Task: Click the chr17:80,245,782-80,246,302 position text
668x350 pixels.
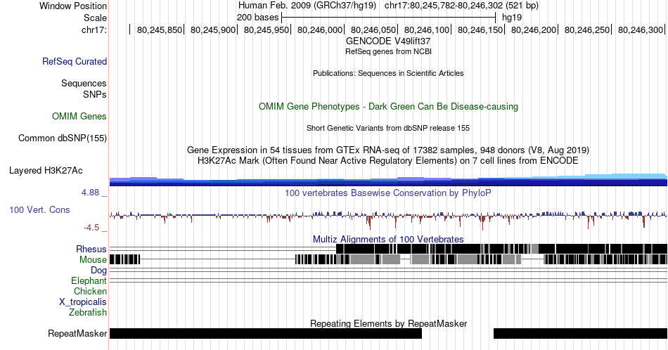Action: pyautogui.click(x=461, y=6)
